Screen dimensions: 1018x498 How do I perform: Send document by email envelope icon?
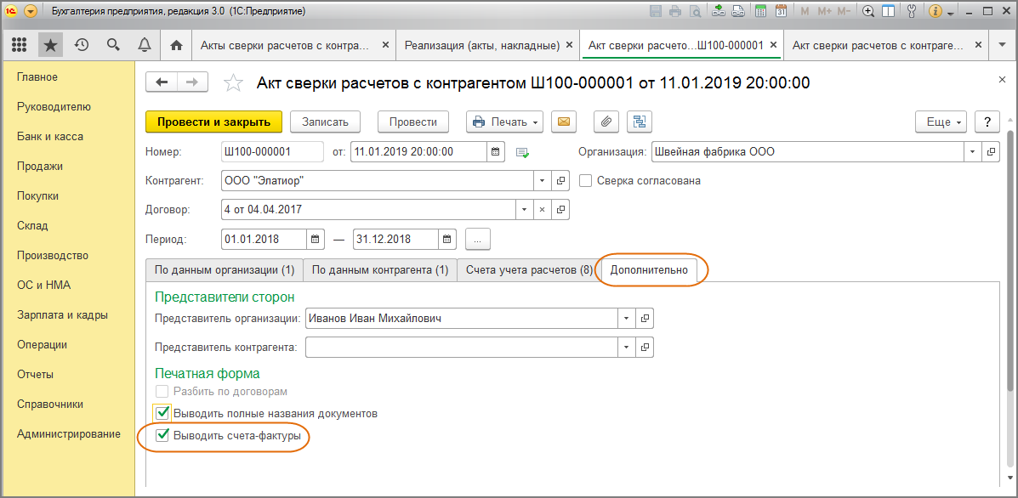click(563, 122)
